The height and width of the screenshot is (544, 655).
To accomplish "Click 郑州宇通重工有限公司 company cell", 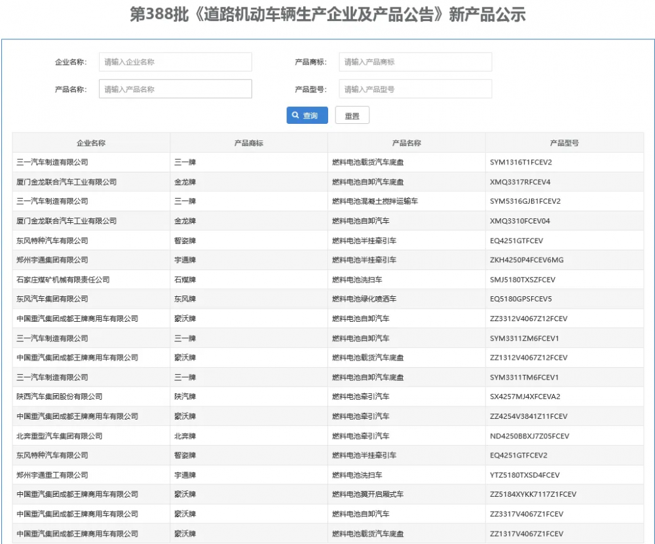I will point(91,475).
